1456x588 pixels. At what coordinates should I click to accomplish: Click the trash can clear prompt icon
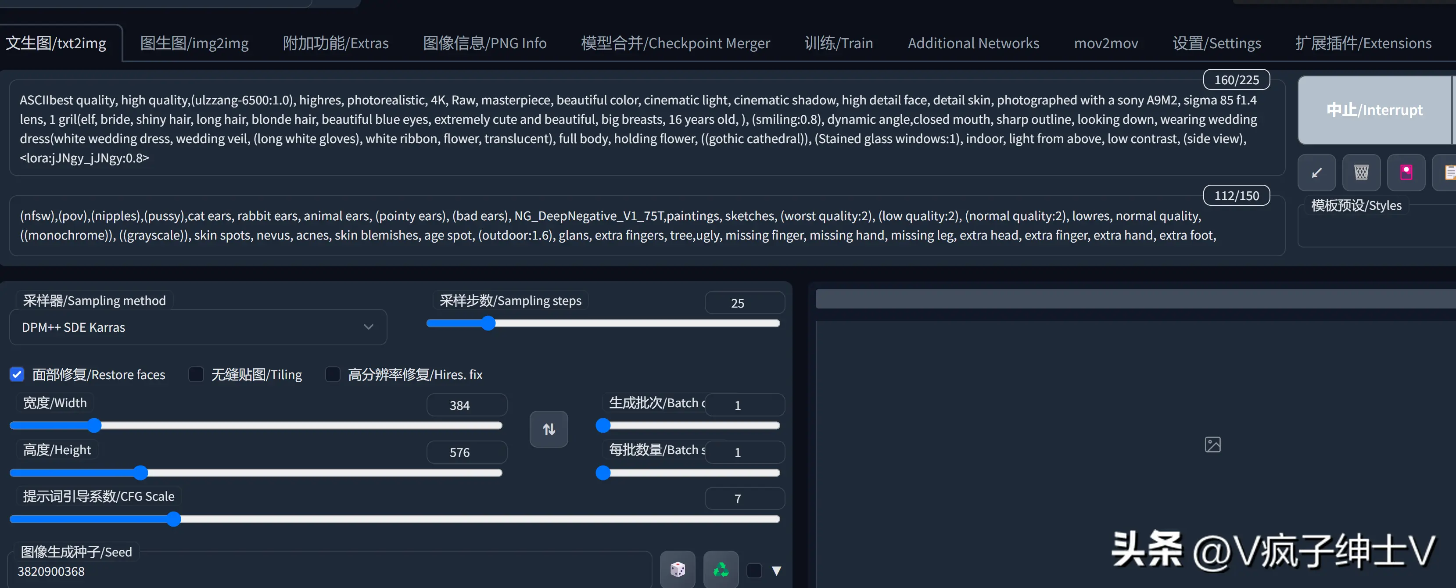coord(1361,172)
